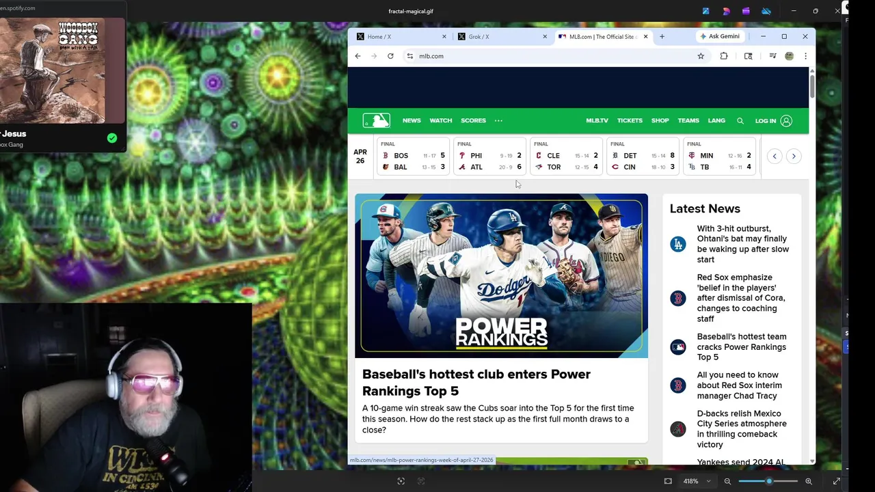The height and width of the screenshot is (492, 875).
Task: Expand the MLB nav more (…) menu
Action: click(498, 121)
